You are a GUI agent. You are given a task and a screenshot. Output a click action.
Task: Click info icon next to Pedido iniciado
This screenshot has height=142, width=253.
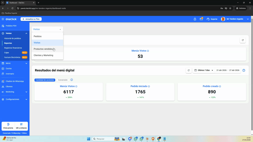point(149,86)
